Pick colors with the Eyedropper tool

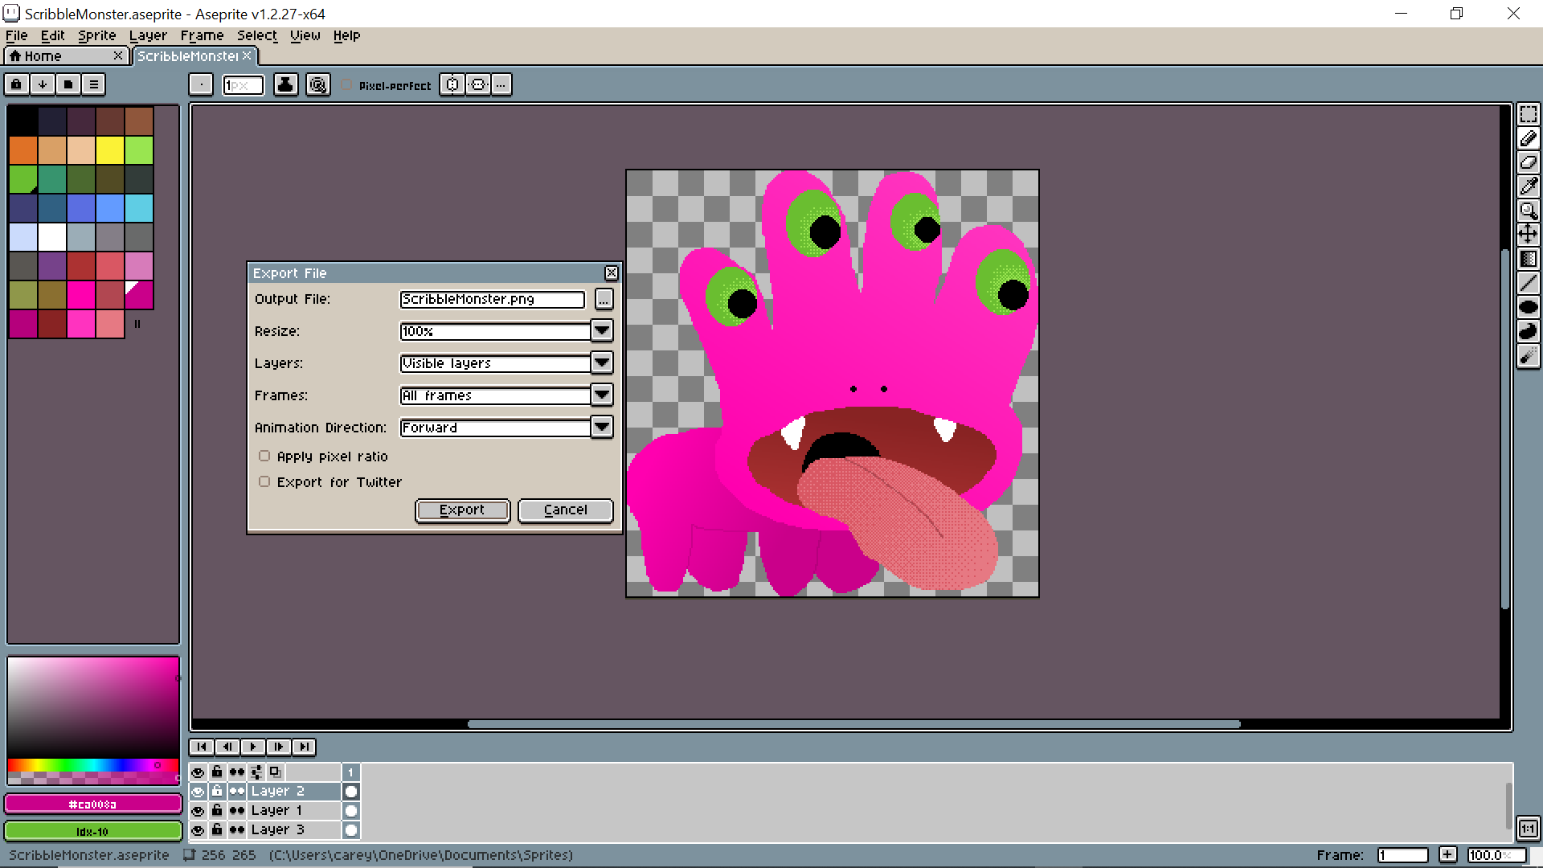(x=1529, y=186)
